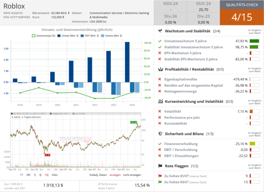Click the Div.24 0,00 % cell
The image size is (264, 192).
[x=170, y=19]
